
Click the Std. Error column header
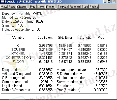pyautogui.click(x=65, y=37)
